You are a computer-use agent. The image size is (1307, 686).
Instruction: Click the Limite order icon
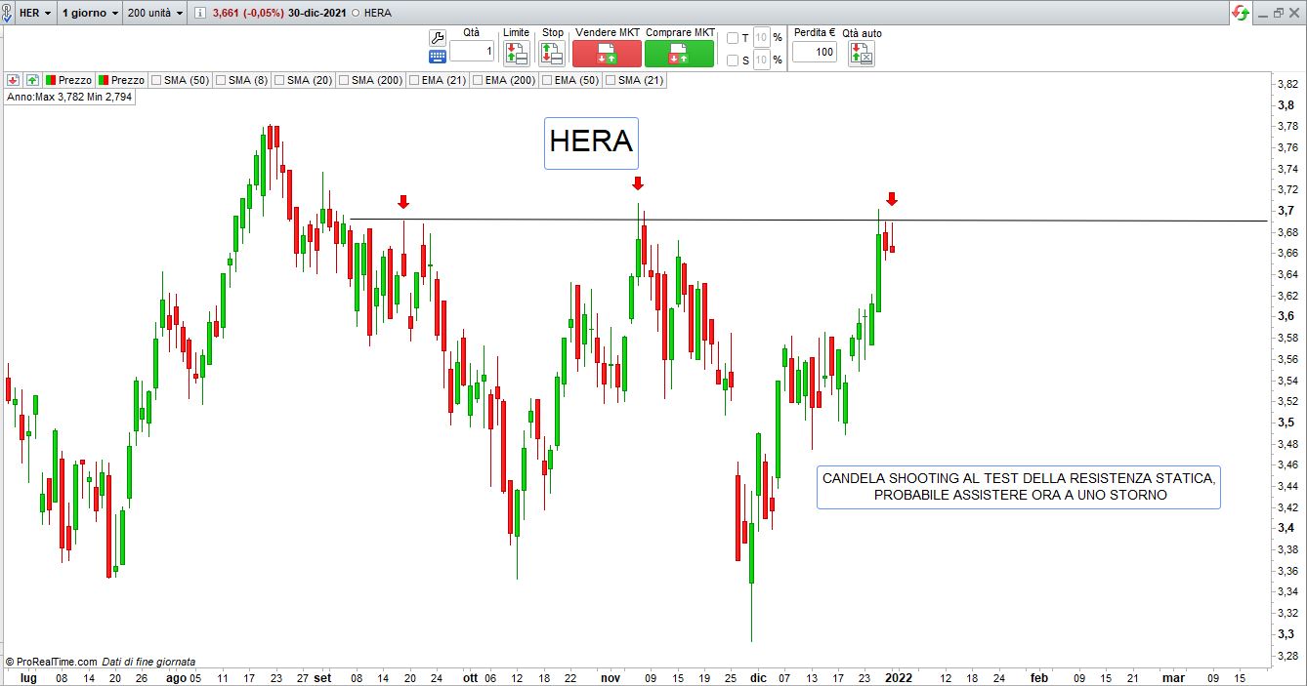point(516,54)
